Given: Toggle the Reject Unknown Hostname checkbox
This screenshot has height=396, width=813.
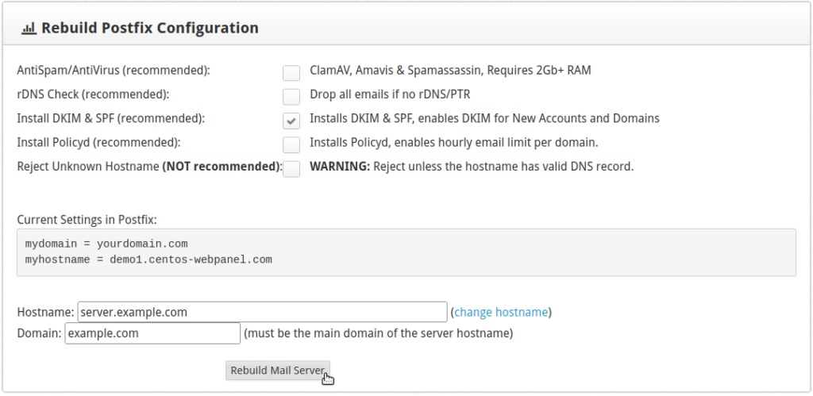Looking at the screenshot, I should [x=291, y=168].
